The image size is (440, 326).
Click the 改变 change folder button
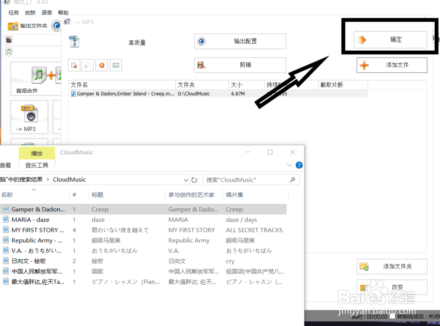coord(392,287)
